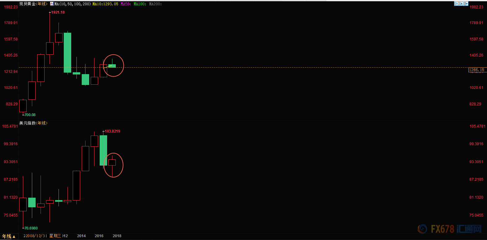
Task: Click the 2018 label on the time axis
Action: (117, 236)
